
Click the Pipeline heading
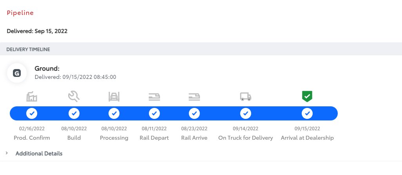tap(20, 13)
